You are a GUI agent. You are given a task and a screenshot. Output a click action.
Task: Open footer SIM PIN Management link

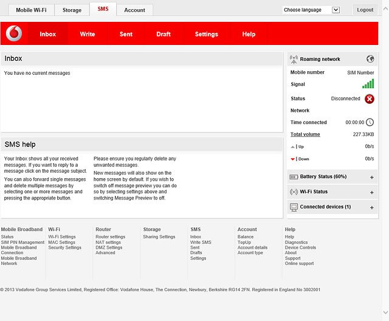click(x=22, y=242)
